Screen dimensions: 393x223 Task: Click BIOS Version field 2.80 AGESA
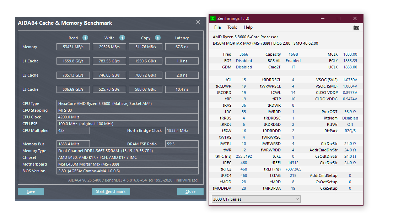tap(128, 171)
